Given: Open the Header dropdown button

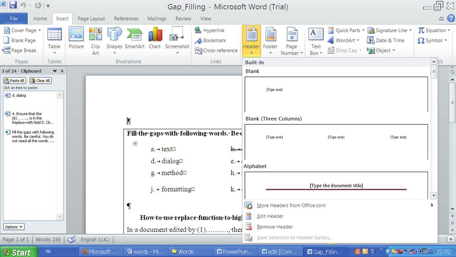Looking at the screenshot, I should tap(251, 41).
